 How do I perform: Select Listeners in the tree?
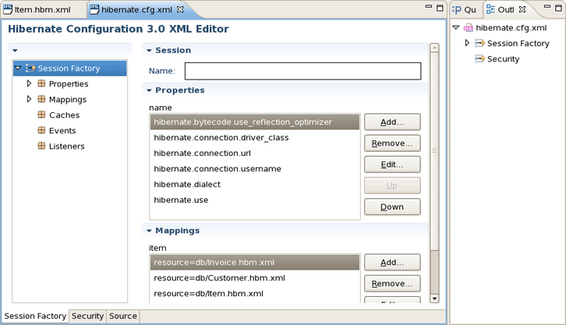point(67,146)
